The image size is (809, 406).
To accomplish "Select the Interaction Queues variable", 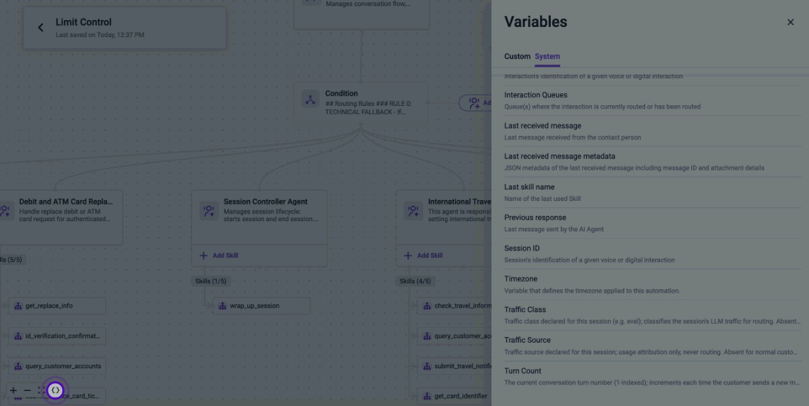I will click(x=653, y=100).
